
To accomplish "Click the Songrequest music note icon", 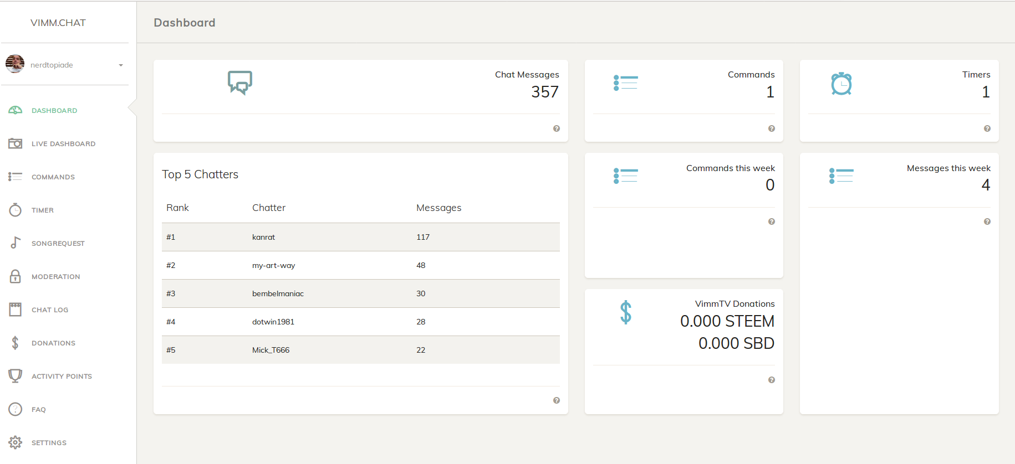I will tap(16, 243).
